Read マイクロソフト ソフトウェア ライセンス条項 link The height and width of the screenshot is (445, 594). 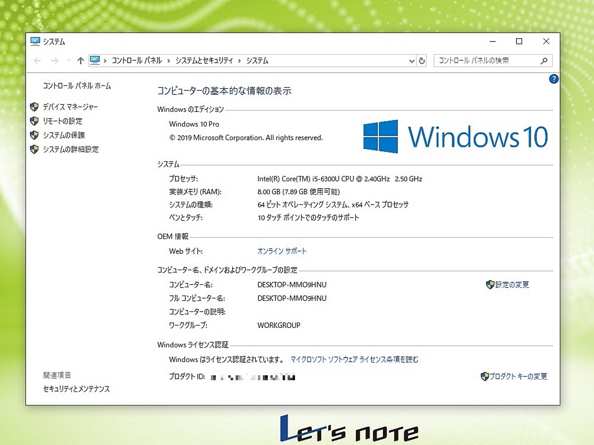[354, 359]
